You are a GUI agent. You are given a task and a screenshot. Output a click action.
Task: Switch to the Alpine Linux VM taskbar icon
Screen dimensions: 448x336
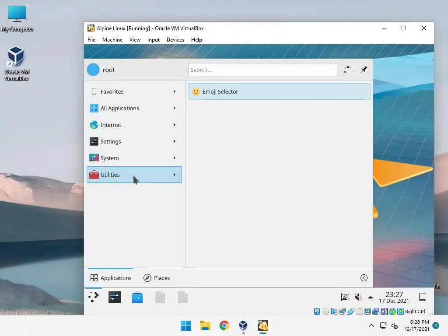tap(263, 325)
